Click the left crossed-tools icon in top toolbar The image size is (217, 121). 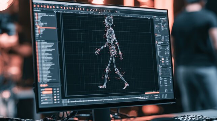[x=88, y=9]
